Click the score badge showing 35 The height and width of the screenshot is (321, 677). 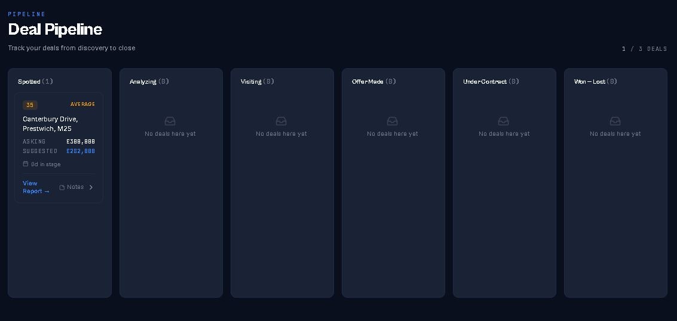[30, 105]
